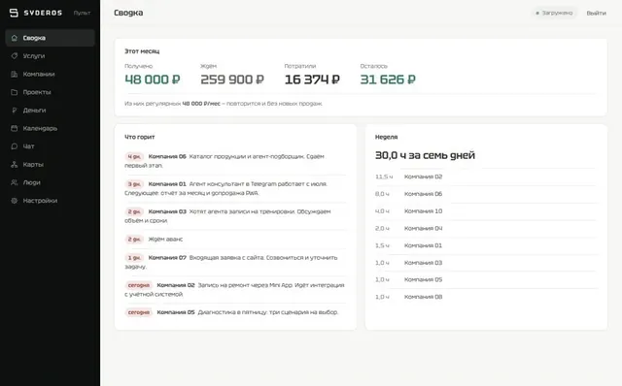
Task: Click the Настройки gear icon
Action: click(x=15, y=201)
